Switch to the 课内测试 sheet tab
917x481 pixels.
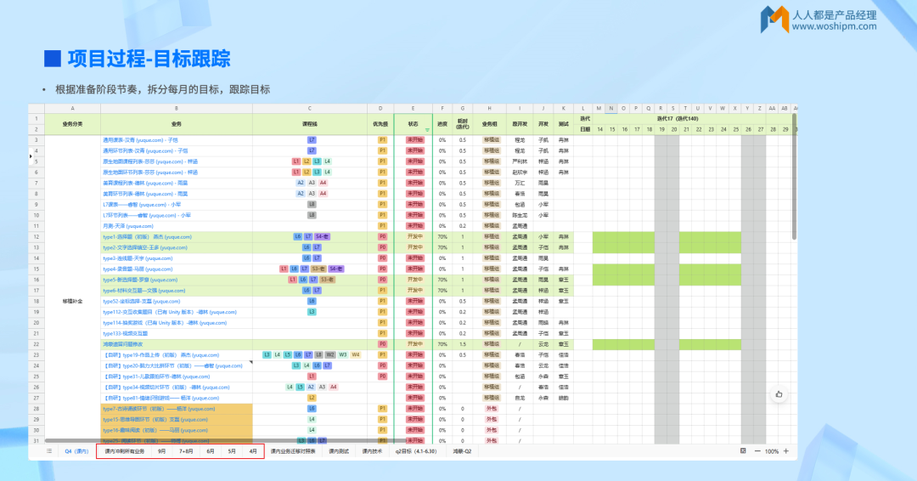tap(338, 451)
